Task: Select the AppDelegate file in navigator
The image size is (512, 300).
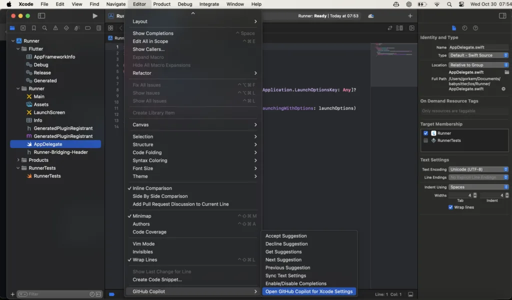Action: (55, 144)
